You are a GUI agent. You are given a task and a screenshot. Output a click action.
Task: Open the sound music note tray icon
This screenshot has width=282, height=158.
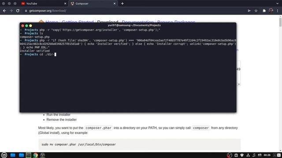pyautogui.click(x=254, y=155)
